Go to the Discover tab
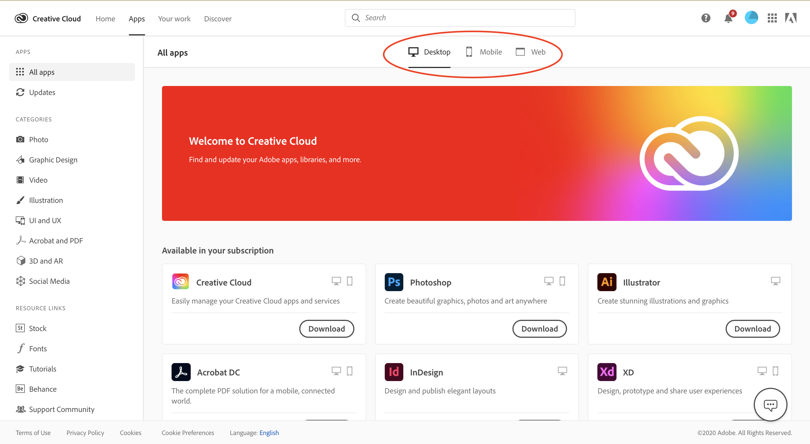Viewport: 810px width, 444px height. pyautogui.click(x=218, y=19)
